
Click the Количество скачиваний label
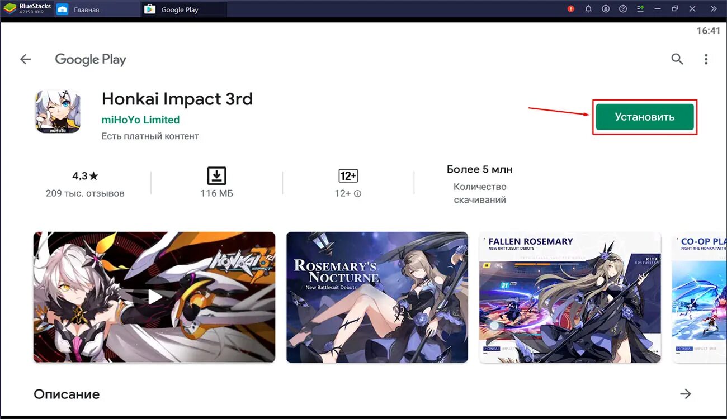pyautogui.click(x=480, y=193)
